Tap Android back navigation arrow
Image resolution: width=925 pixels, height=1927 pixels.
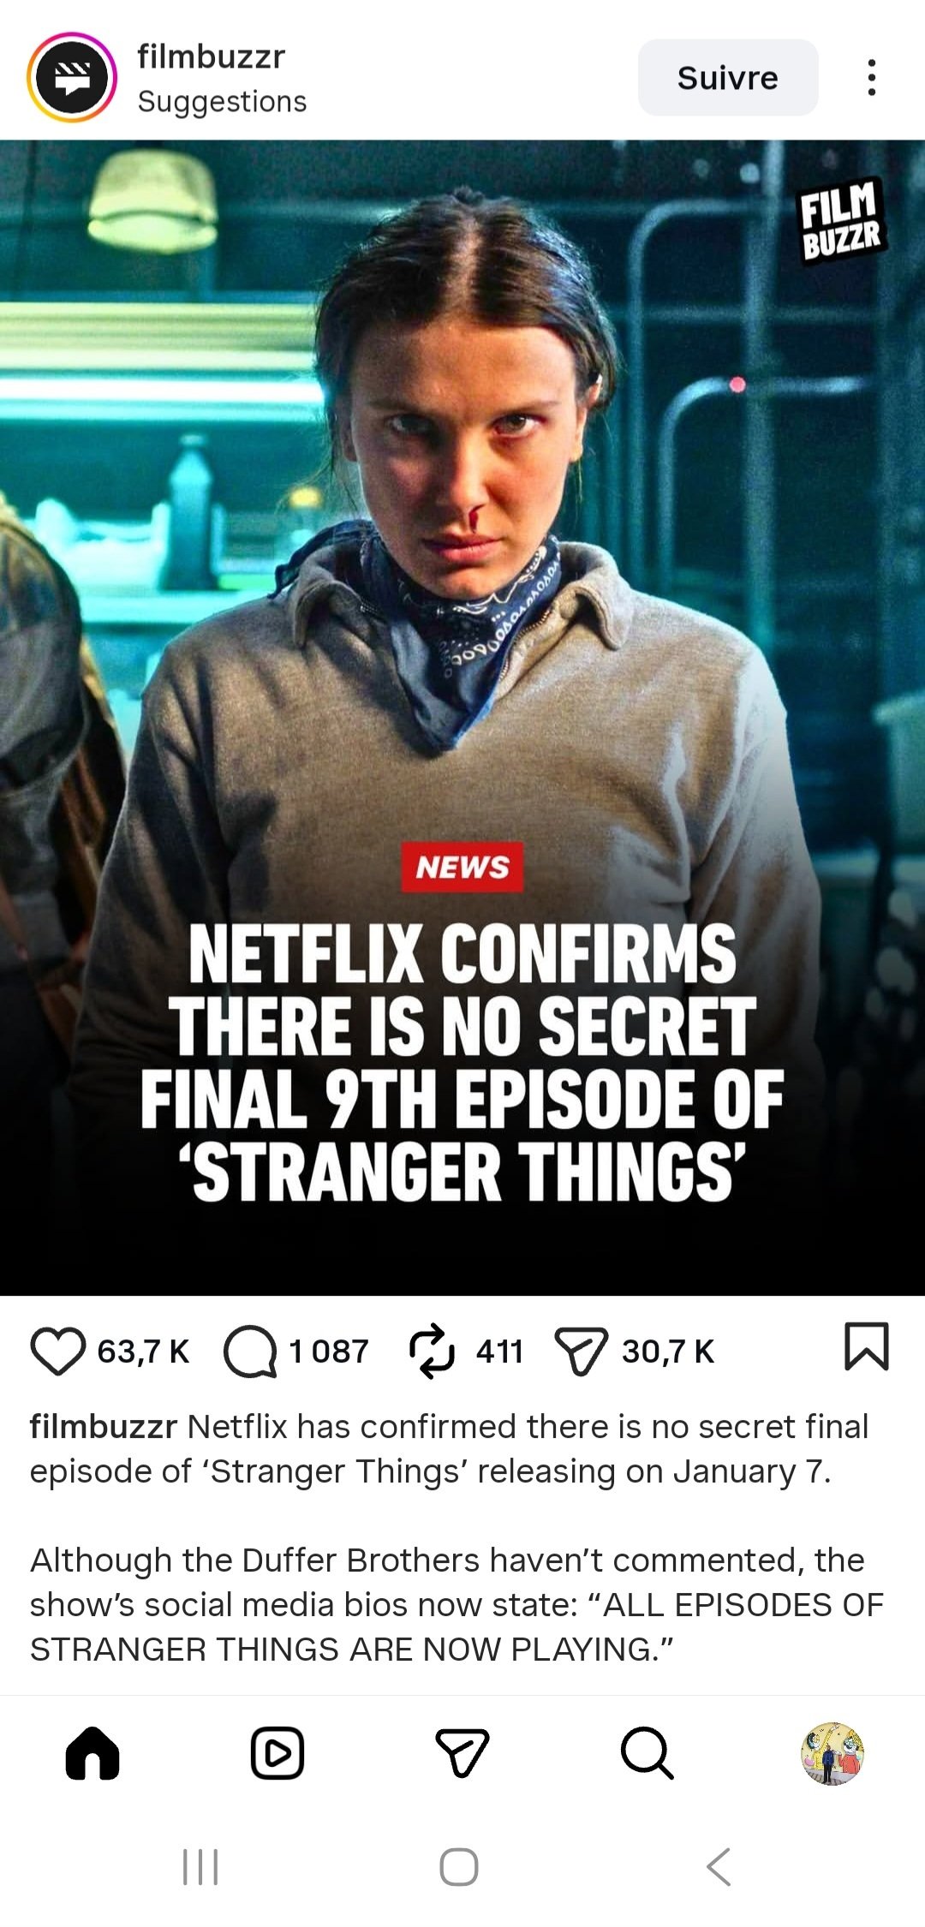pyautogui.click(x=719, y=1867)
